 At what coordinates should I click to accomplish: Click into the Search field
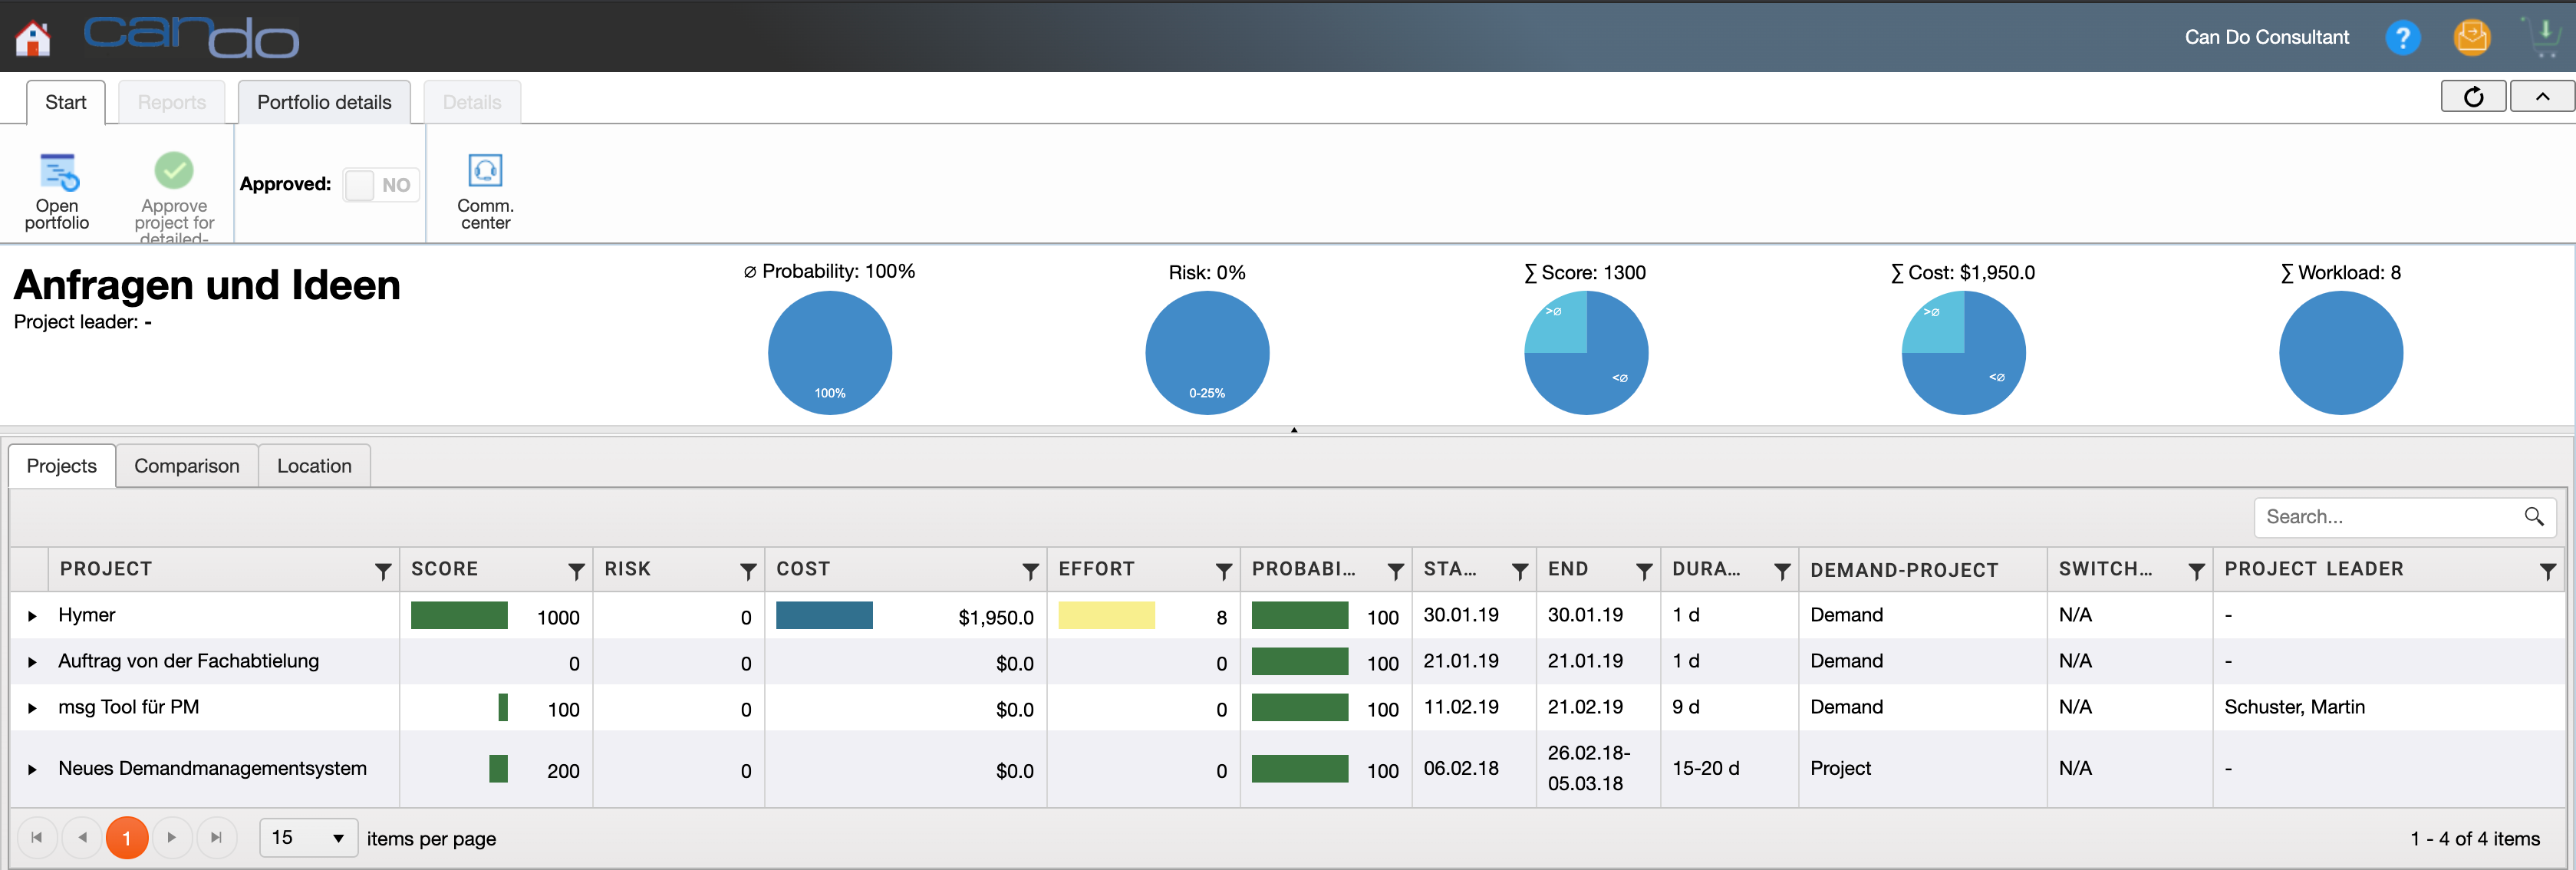2390,517
